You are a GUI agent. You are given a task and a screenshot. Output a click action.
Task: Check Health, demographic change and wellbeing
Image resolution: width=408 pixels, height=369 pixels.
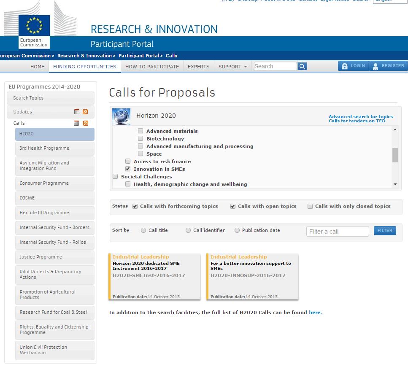(128, 184)
